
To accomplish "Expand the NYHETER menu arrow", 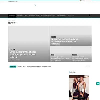I will pos(15,16).
